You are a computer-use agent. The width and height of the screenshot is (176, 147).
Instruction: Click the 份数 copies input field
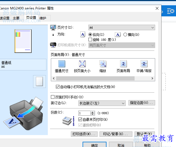pos(85,113)
